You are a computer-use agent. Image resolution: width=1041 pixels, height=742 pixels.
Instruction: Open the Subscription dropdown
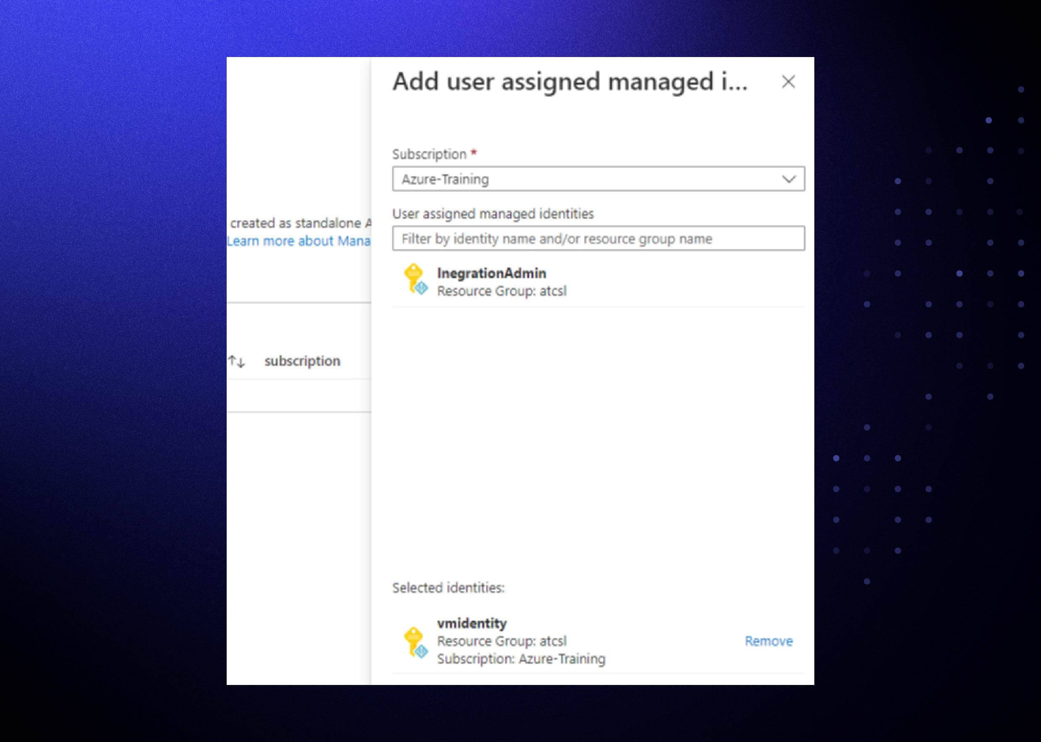coord(598,179)
